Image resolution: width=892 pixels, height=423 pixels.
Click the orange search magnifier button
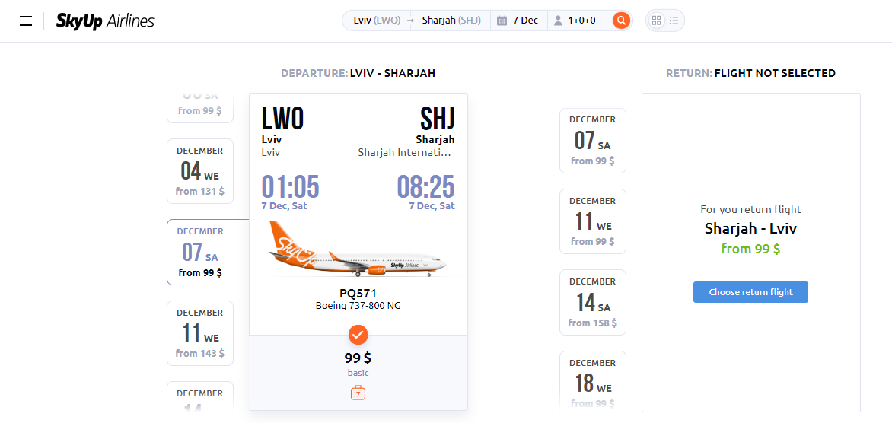pyautogui.click(x=621, y=21)
